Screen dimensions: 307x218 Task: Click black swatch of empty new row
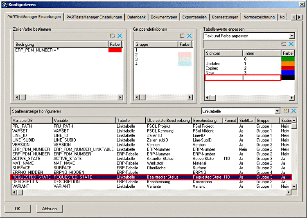(x=288, y=77)
